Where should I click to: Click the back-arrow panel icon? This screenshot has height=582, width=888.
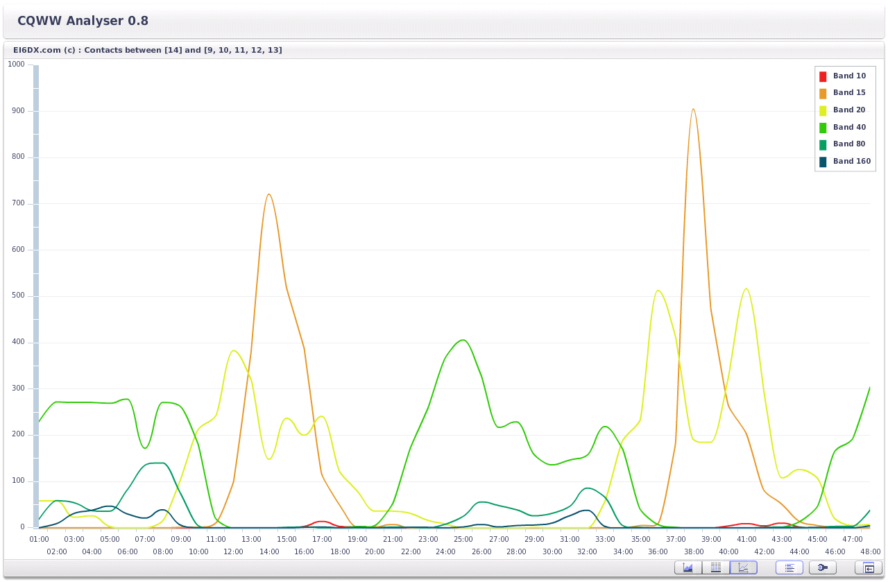868,567
